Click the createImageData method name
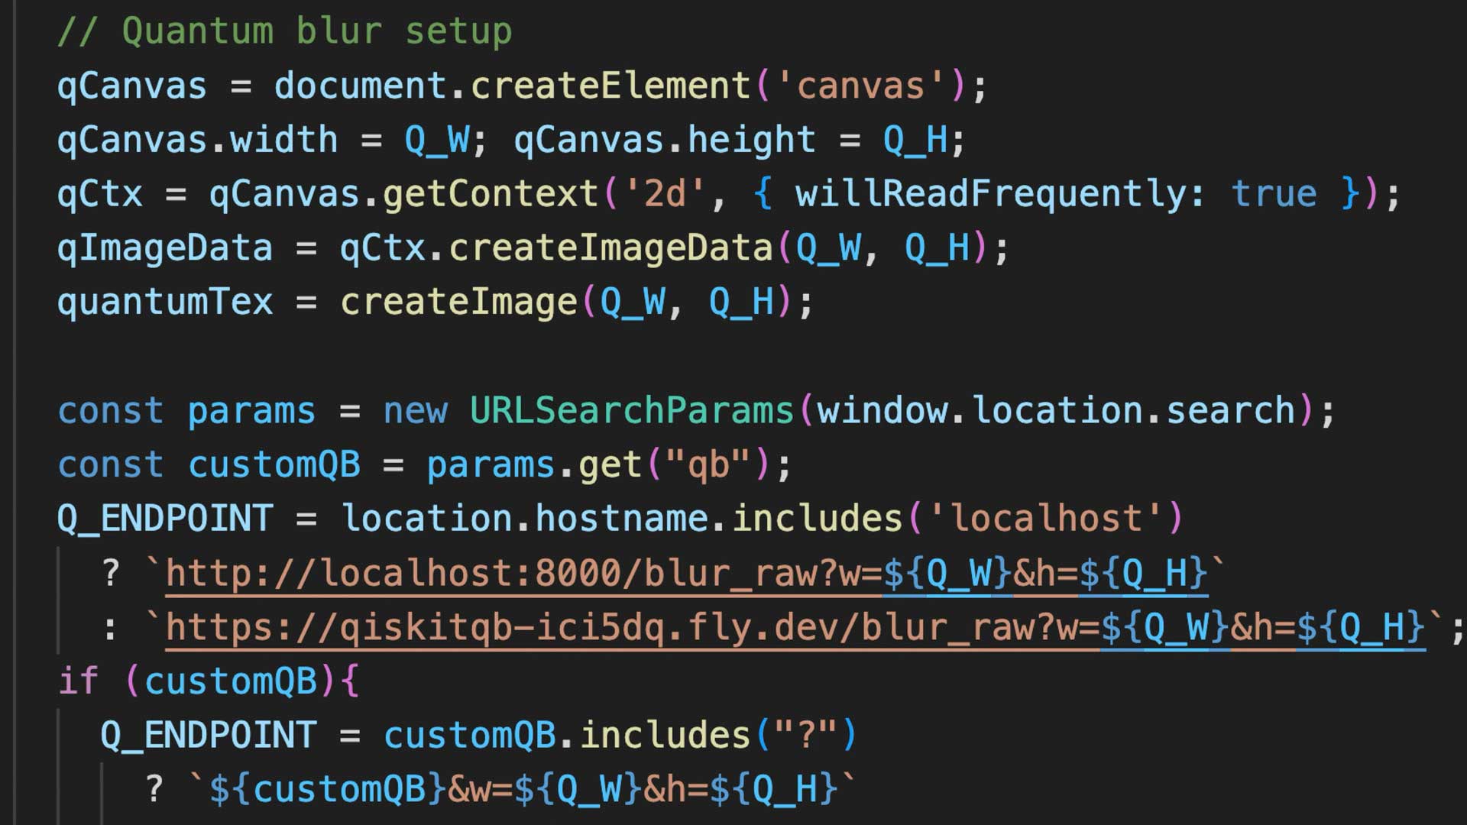The width and height of the screenshot is (1467, 825). [611, 248]
